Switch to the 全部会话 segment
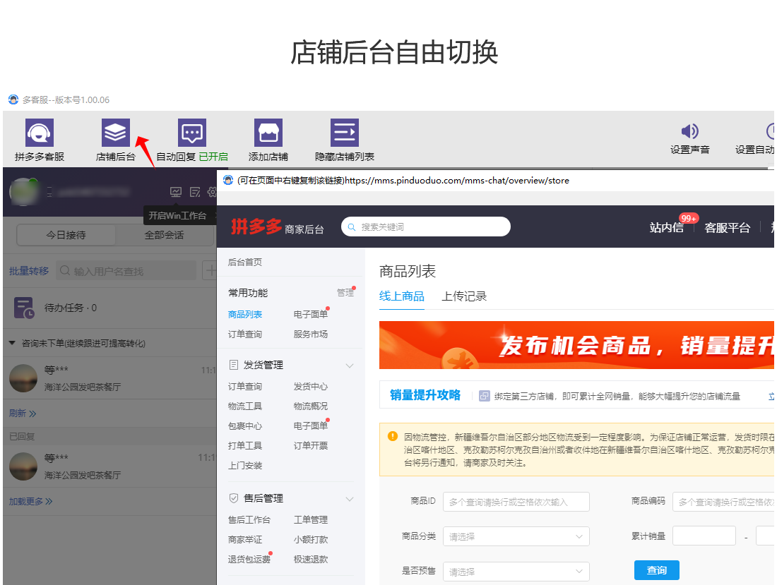This screenshot has height=585, width=777. click(x=164, y=235)
